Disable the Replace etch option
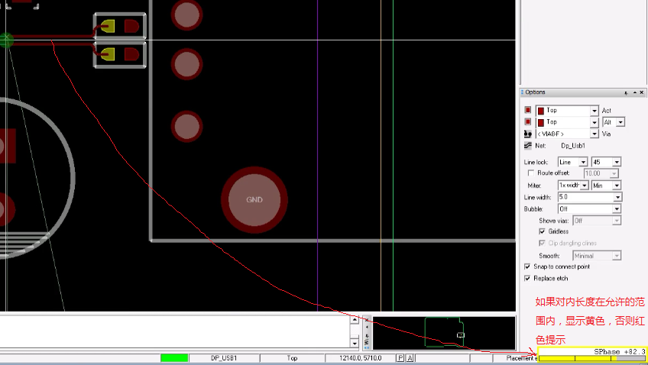Image resolution: width=648 pixels, height=365 pixels. point(527,279)
